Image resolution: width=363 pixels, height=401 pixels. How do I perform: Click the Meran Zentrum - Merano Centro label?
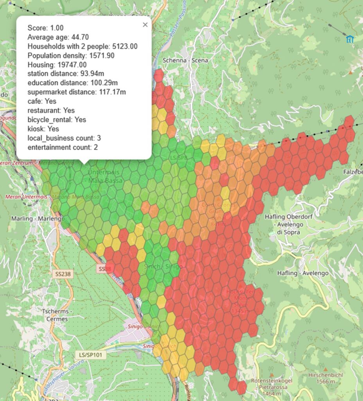pyautogui.click(x=36, y=163)
